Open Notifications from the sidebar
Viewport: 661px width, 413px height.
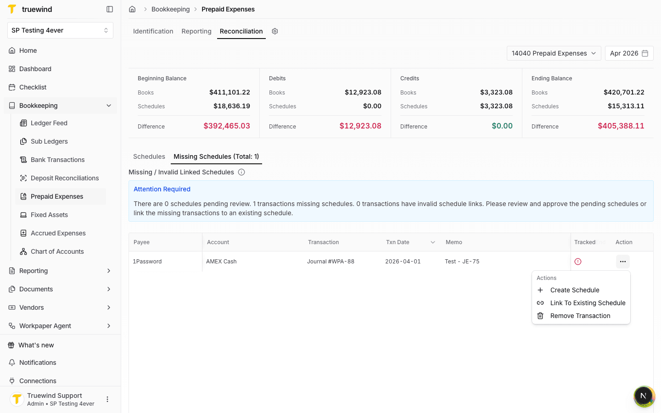60,363
